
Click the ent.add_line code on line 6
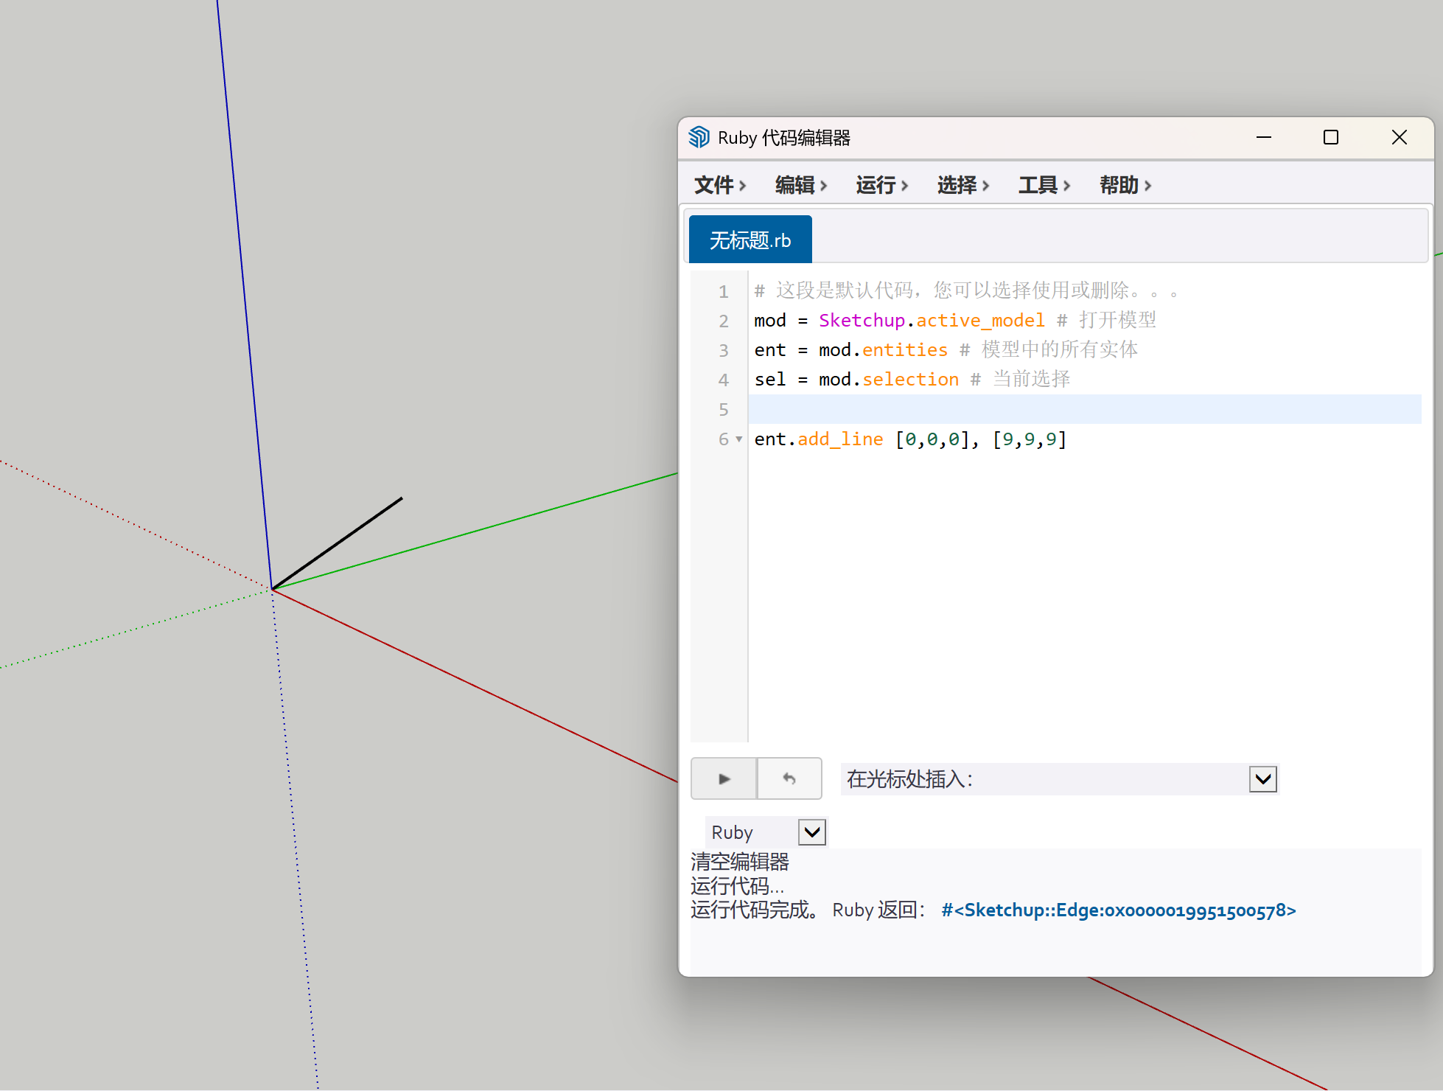click(819, 439)
